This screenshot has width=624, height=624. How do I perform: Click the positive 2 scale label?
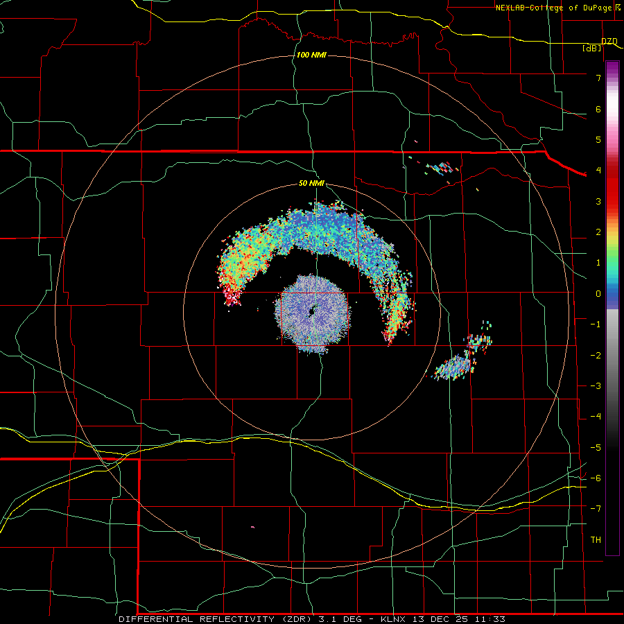(x=598, y=232)
